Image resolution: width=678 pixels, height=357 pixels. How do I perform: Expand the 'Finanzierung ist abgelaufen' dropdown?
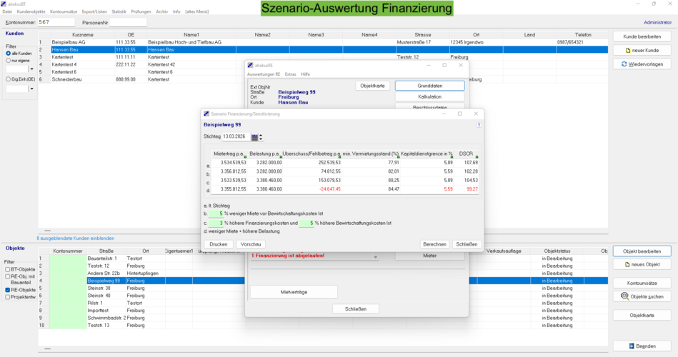[377, 257]
